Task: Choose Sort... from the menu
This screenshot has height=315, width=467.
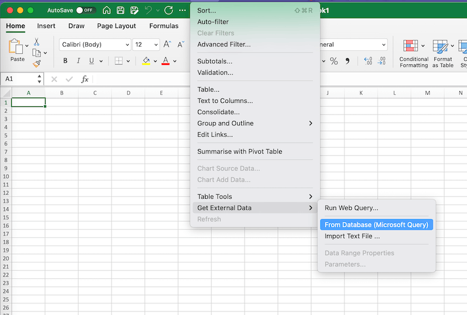Action: pyautogui.click(x=255, y=11)
